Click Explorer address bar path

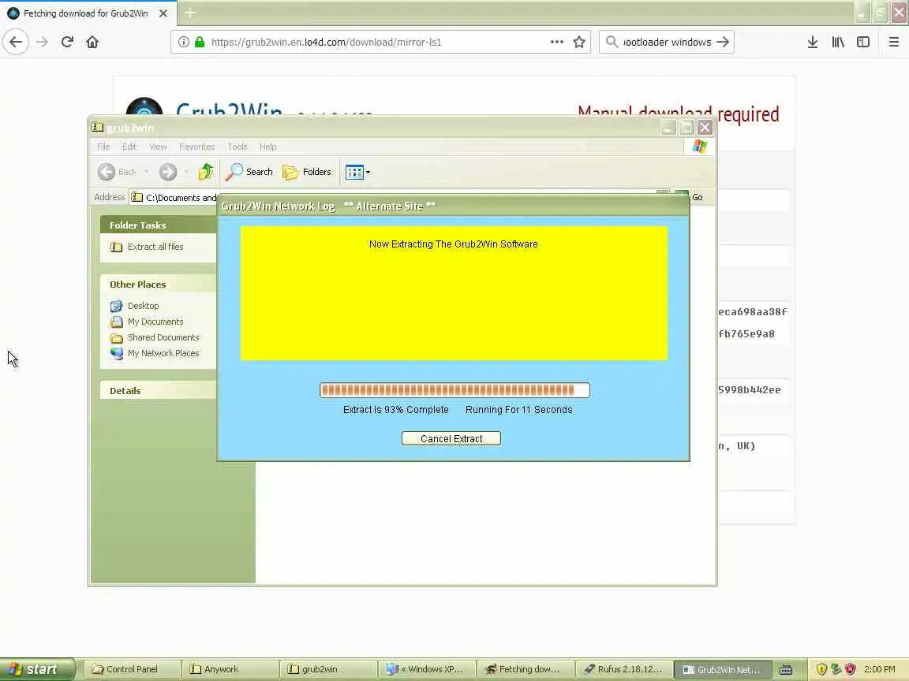181,198
